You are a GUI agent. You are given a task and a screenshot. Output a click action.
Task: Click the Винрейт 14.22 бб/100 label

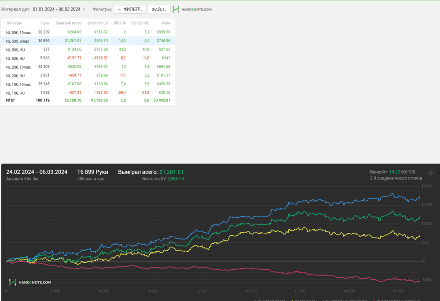392,172
